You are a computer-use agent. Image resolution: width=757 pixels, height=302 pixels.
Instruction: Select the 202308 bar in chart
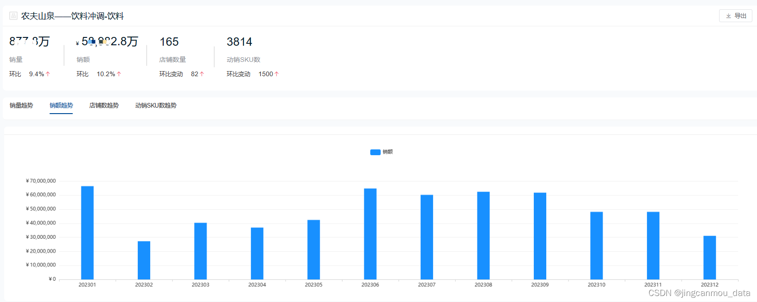click(x=483, y=236)
